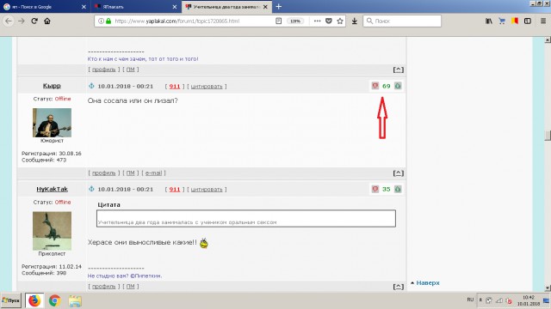The image size is (551, 309).
Task: Click the address bar URL
Action: [x=177, y=21]
